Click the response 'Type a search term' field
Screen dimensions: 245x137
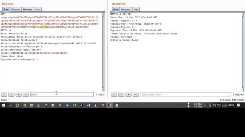[185, 94]
